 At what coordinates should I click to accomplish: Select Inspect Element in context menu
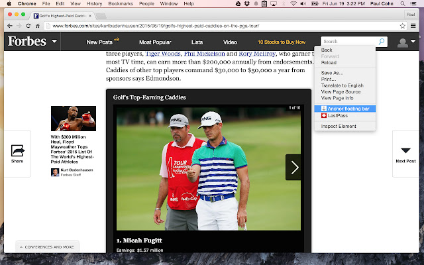point(339,126)
